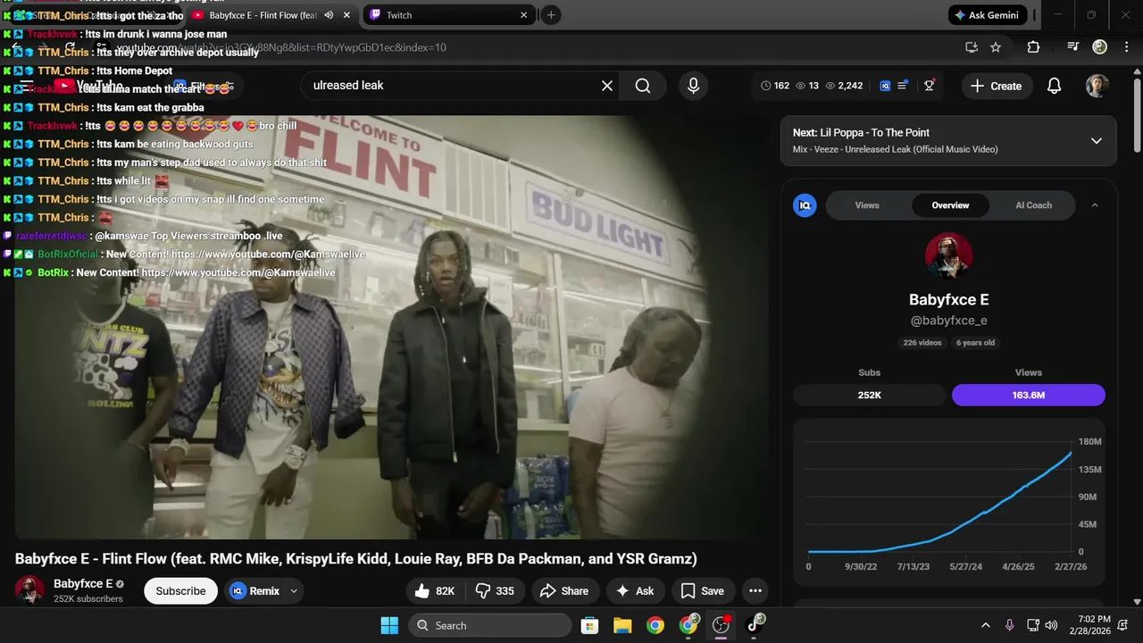Click Babyfxce E channel avatar below video
The image size is (1143, 643).
click(x=29, y=590)
